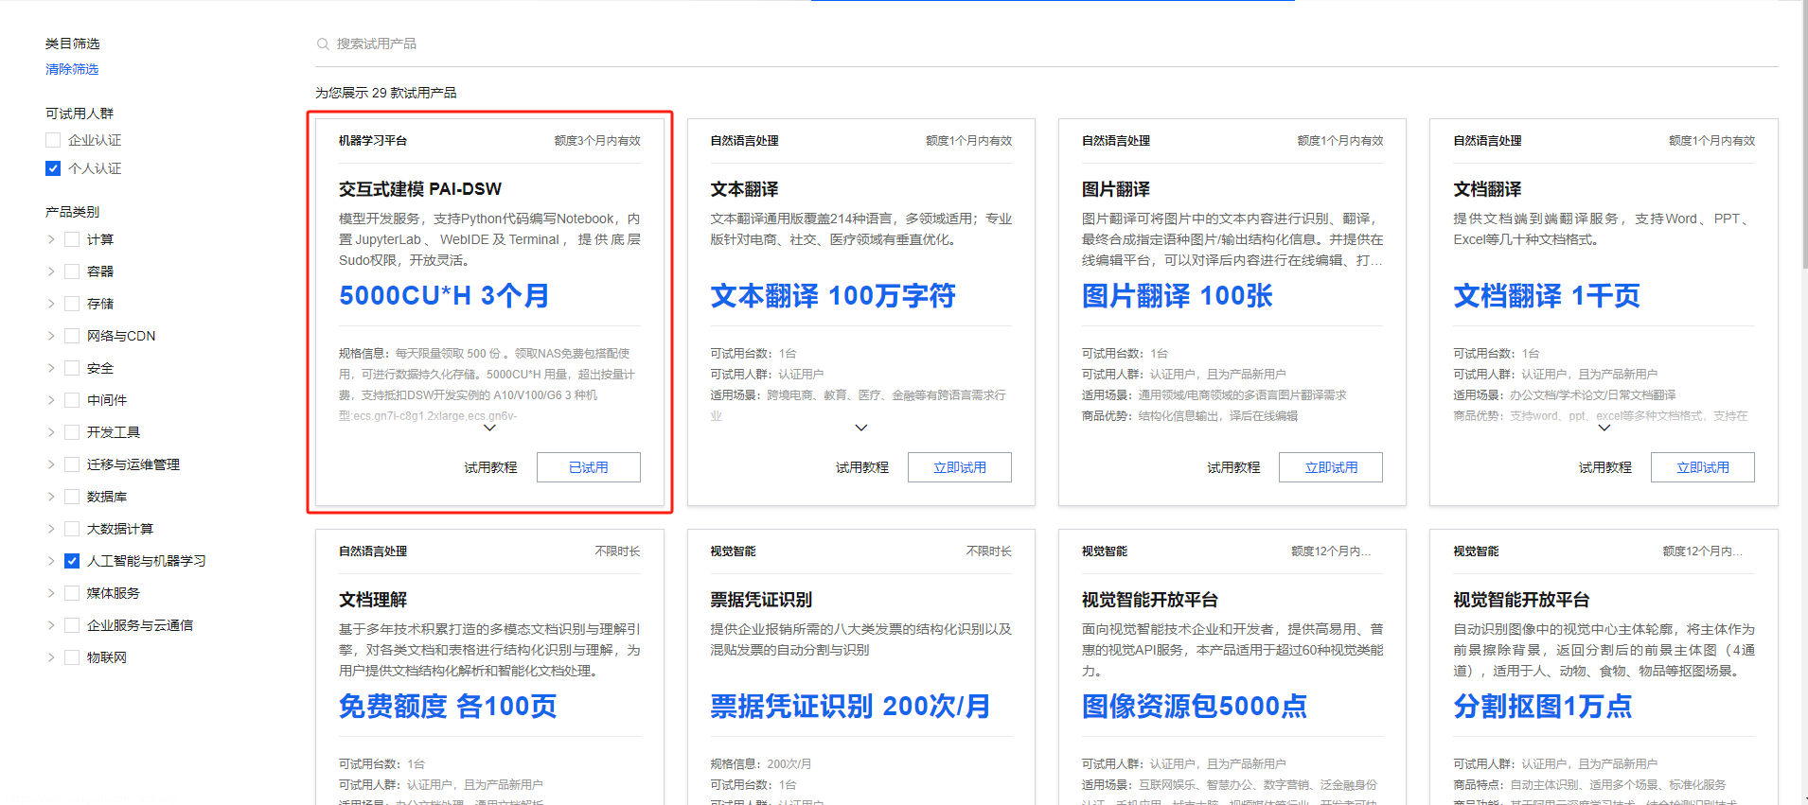
Task: Click 5000CU*H 3个月 offer text
Action: 444,296
